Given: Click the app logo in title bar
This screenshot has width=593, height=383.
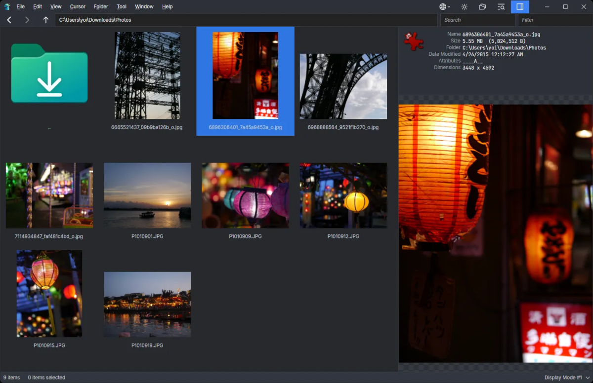Looking at the screenshot, I should click(7, 6).
